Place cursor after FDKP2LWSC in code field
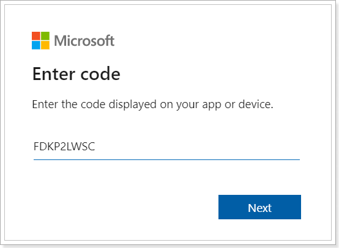Screen dimensions: 339x248 pyautogui.click(x=95, y=147)
